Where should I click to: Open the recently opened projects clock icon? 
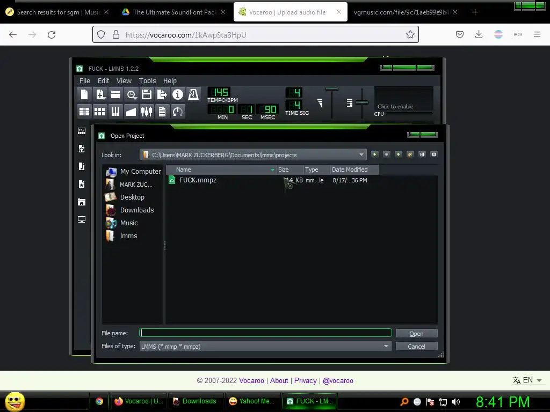[x=131, y=94]
